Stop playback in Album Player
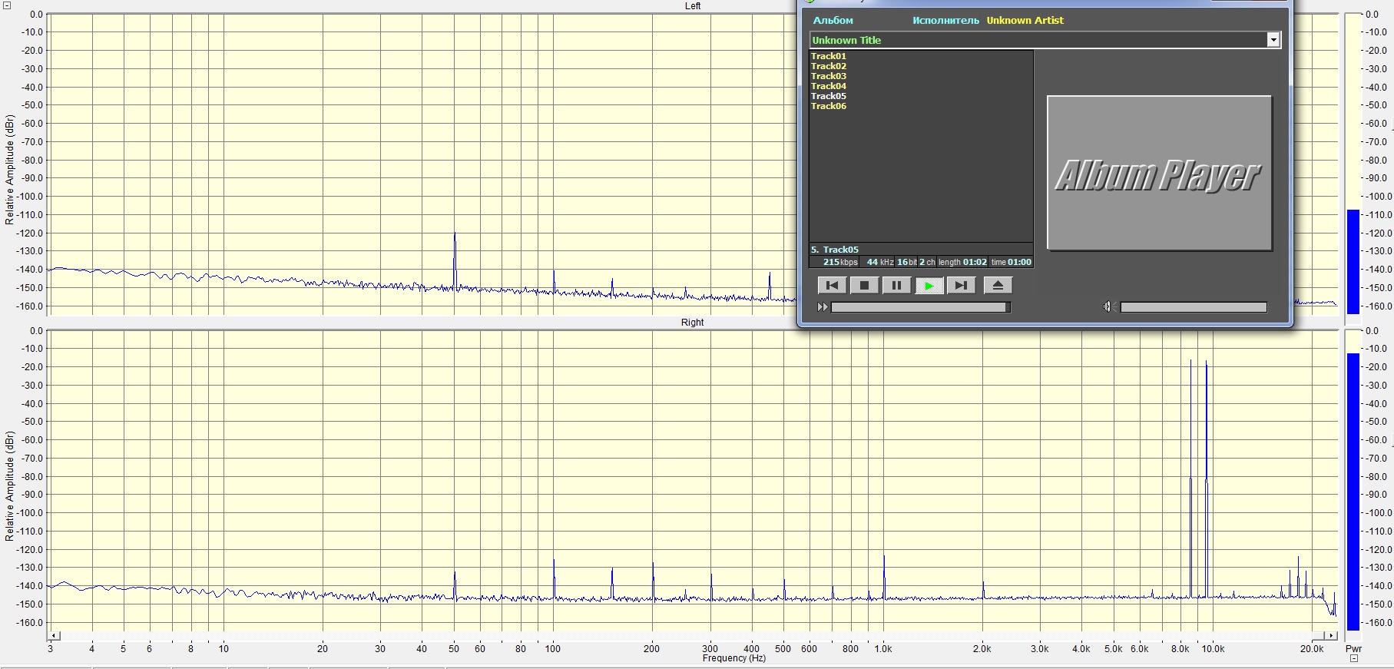1394x669 pixels. pos(864,286)
